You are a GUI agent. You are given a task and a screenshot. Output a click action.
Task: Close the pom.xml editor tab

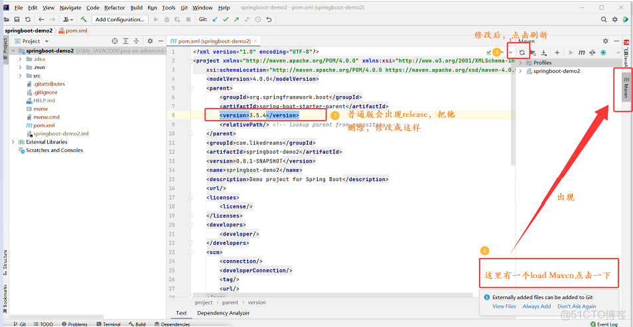(x=255, y=41)
